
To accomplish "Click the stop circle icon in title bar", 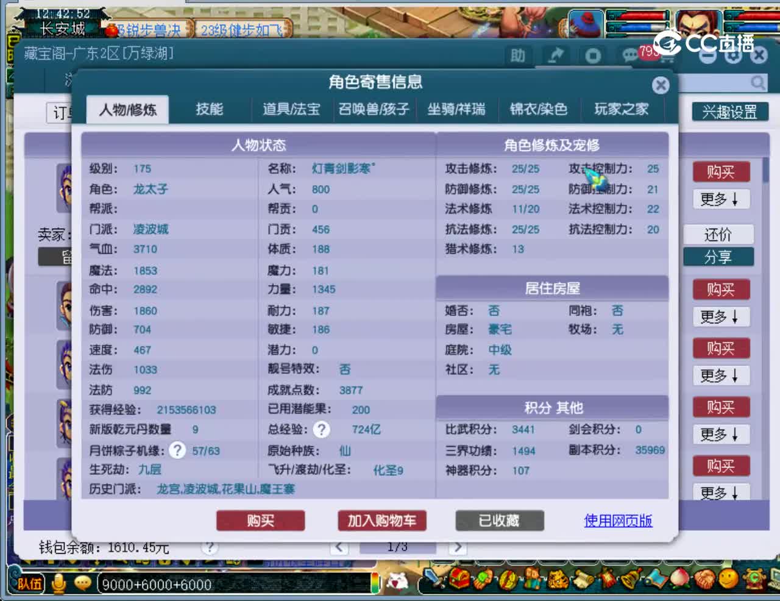I will (593, 56).
